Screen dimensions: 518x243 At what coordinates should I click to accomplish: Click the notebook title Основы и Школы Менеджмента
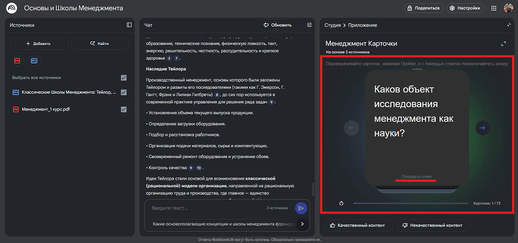pos(74,8)
